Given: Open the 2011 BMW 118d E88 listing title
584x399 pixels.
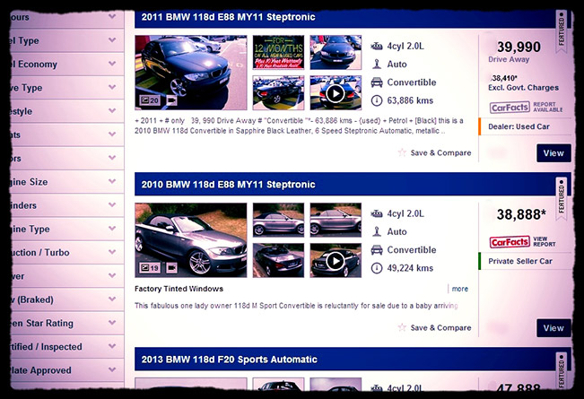Looking at the screenshot, I should click(x=229, y=17).
